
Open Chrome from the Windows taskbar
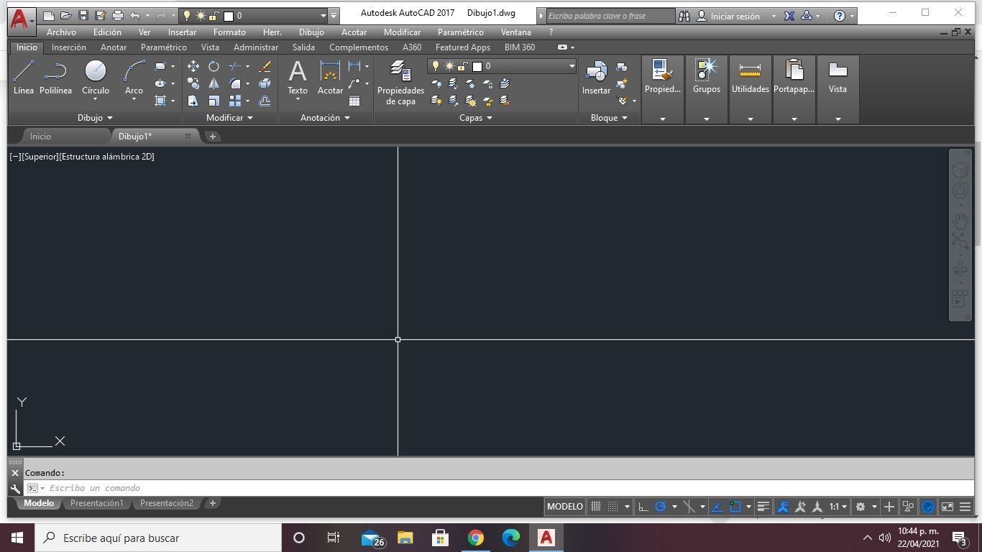click(475, 538)
